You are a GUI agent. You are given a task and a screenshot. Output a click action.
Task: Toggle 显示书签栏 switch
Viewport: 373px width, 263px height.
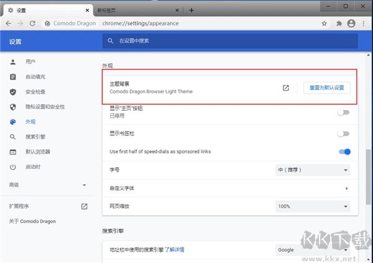[344, 134]
